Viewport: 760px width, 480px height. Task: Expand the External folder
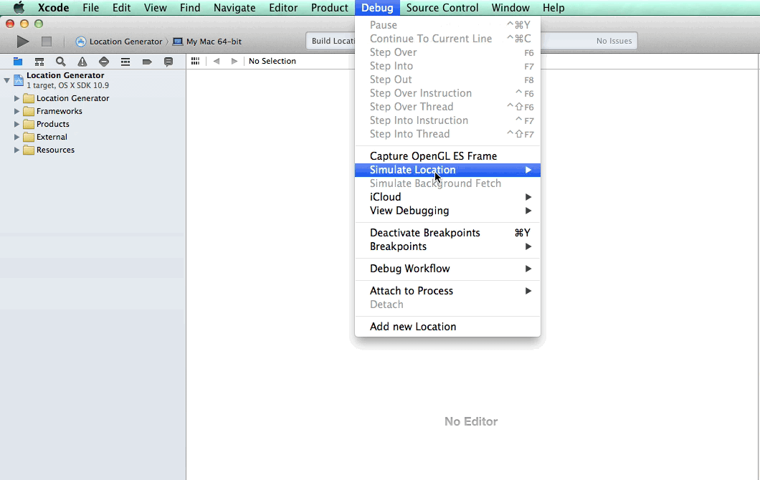[16, 137]
